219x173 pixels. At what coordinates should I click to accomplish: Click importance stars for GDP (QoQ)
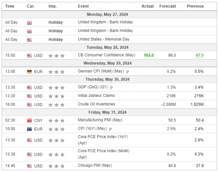point(57,88)
